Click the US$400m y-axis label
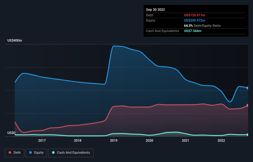253x162 pixels. click(x=15, y=40)
